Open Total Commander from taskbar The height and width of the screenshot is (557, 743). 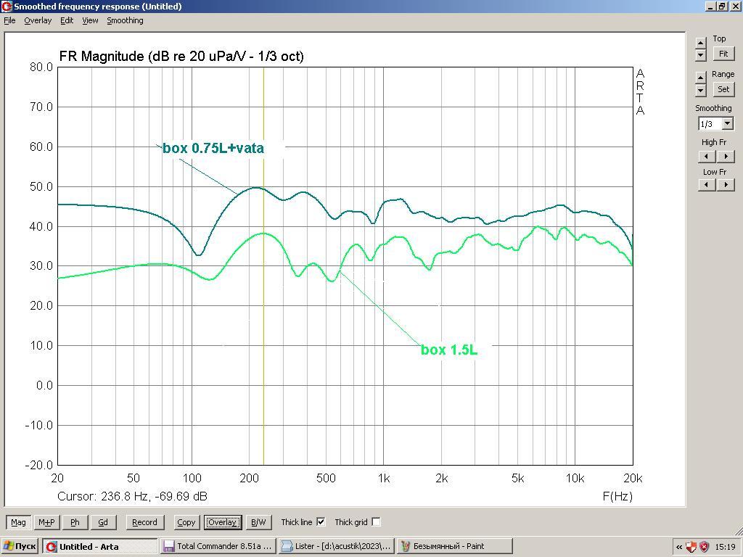pos(218,546)
